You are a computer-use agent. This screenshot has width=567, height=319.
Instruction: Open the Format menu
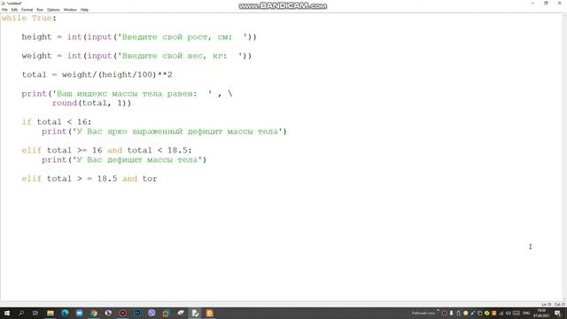(x=27, y=10)
